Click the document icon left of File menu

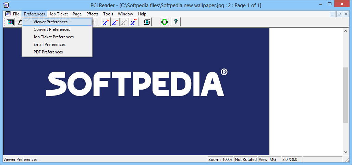(8, 14)
